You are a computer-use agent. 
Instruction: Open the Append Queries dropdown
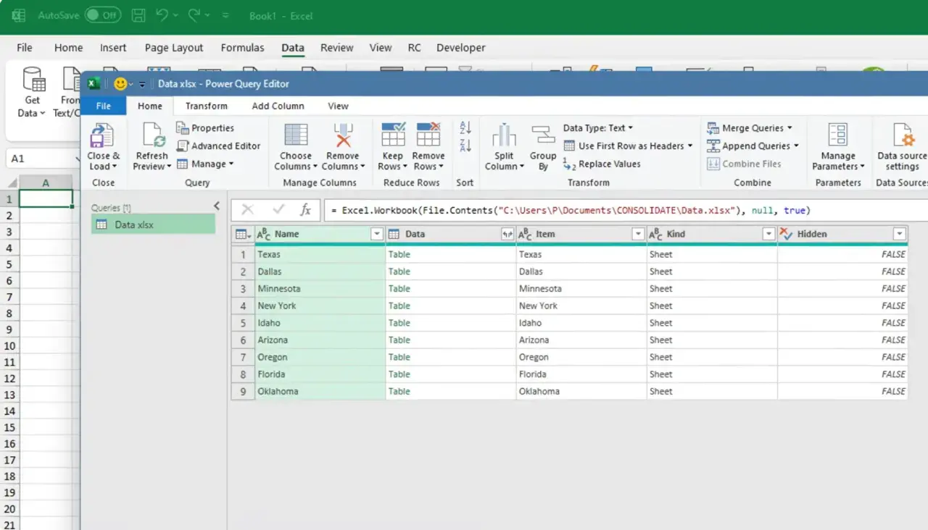tap(753, 146)
